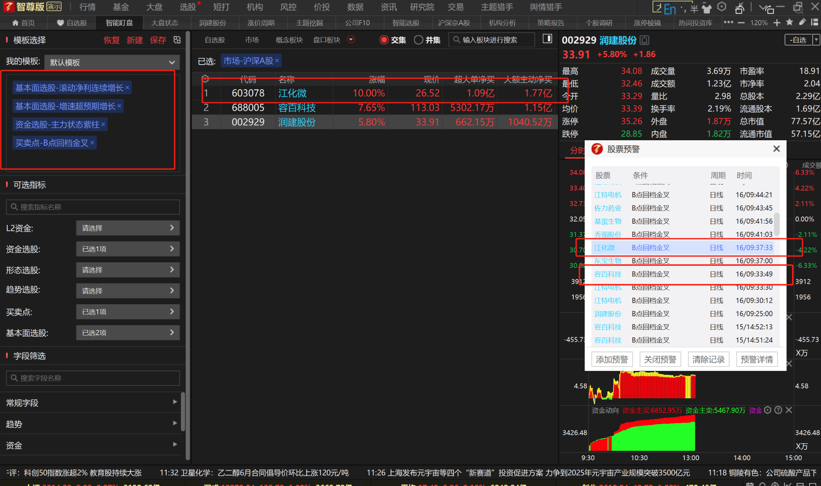Open the 盘口板块 red dropdown arrow
Screen dimensions: 821x486
351,39
